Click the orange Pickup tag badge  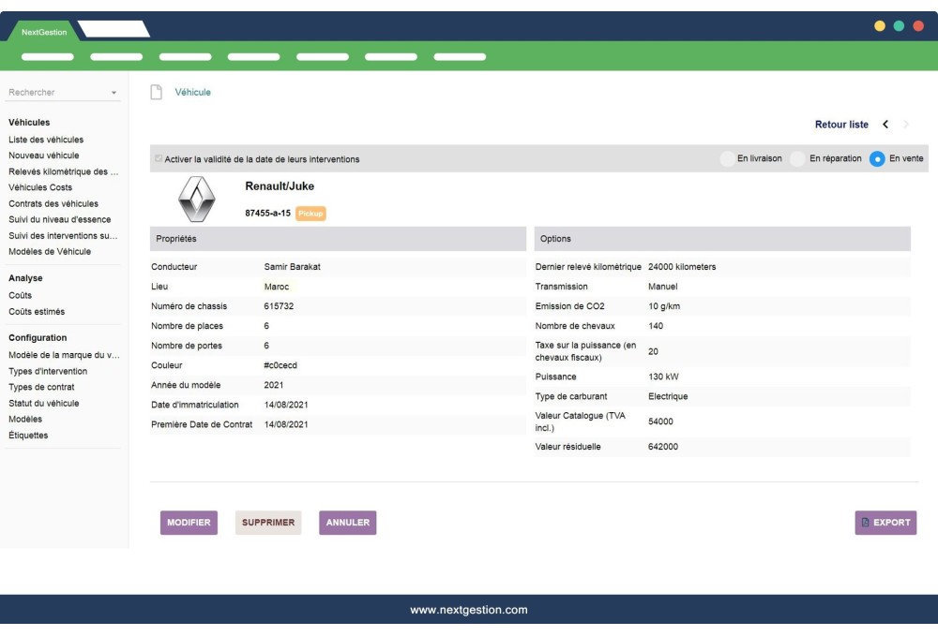(310, 214)
